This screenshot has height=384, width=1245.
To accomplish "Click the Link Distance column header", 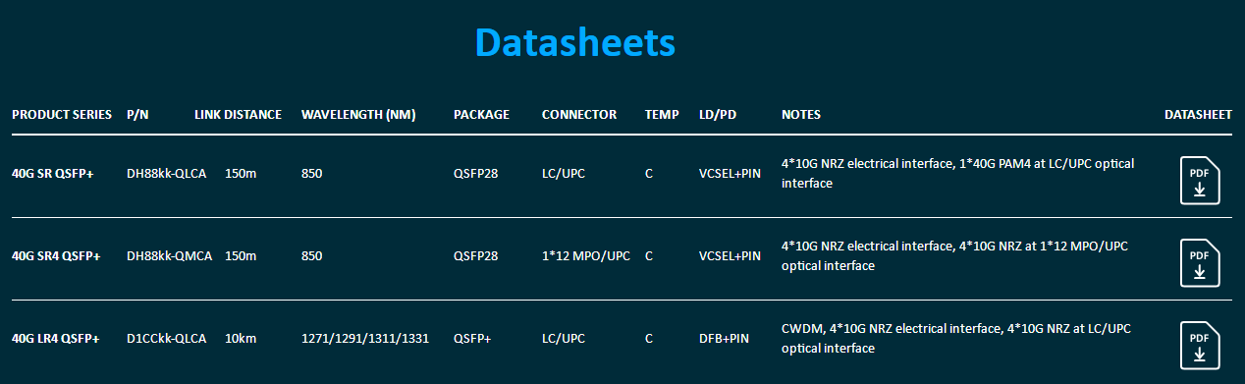I will tap(239, 115).
